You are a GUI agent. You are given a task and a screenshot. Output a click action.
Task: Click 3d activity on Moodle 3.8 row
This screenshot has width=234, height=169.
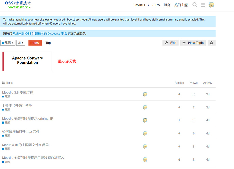click(208, 94)
